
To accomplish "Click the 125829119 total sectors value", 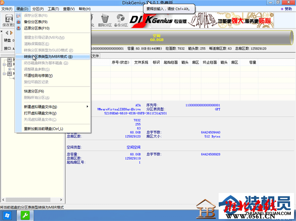I will tap(133, 158).
